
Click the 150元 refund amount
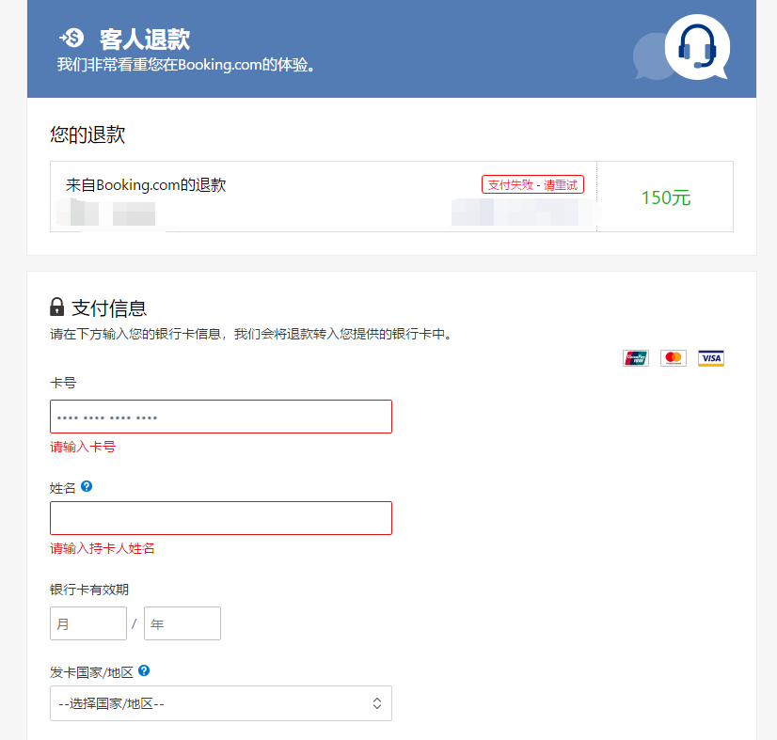click(x=665, y=197)
